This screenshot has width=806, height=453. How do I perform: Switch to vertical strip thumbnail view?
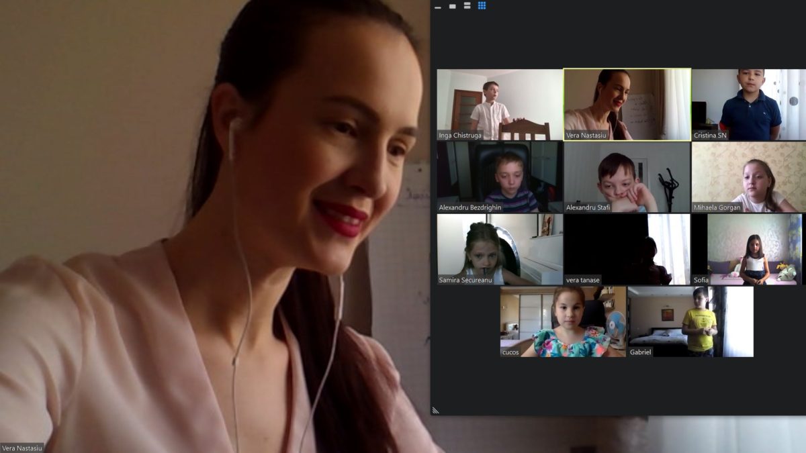(467, 5)
